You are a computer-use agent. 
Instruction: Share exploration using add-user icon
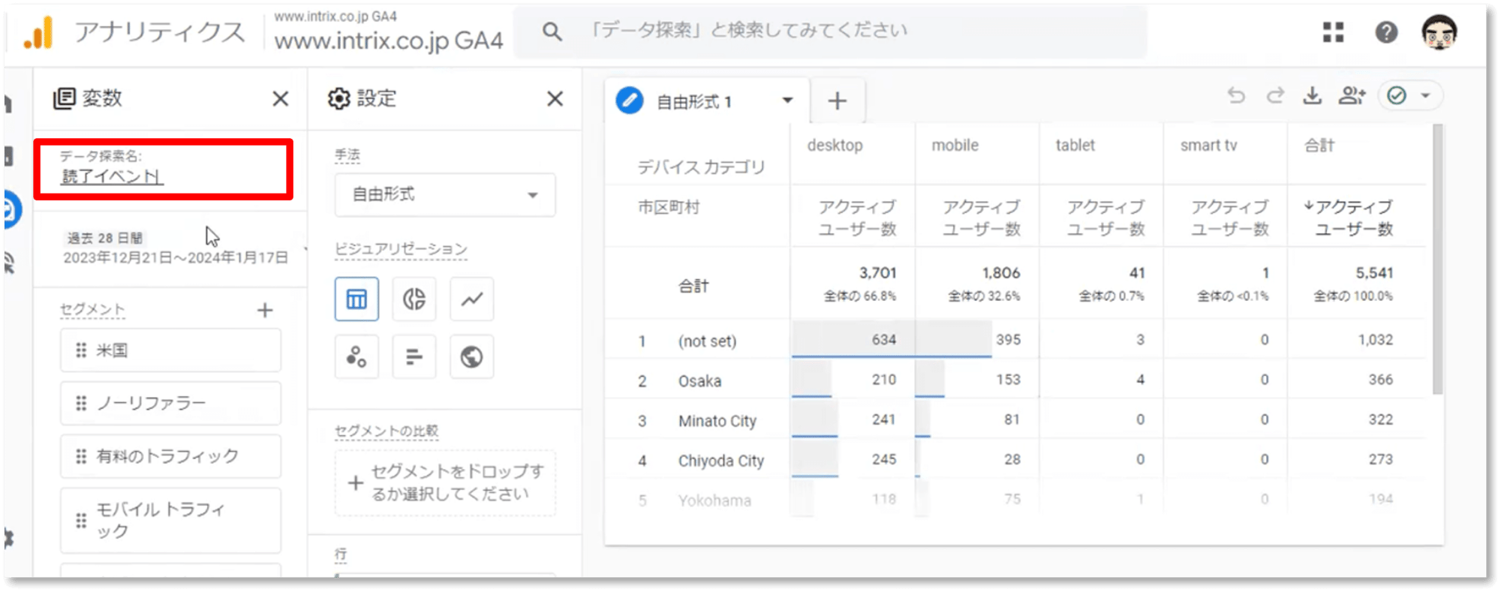tap(1351, 96)
